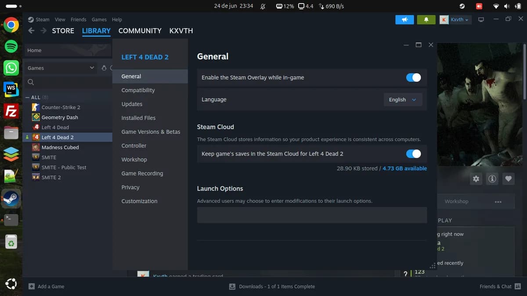Screen dimensions: 527x296
Task: Open the Files manager dock icon
Action: pyautogui.click(x=11, y=132)
